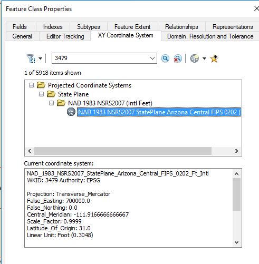
Task: Collapse the Projected Coordinate Systems node
Action: point(31,85)
